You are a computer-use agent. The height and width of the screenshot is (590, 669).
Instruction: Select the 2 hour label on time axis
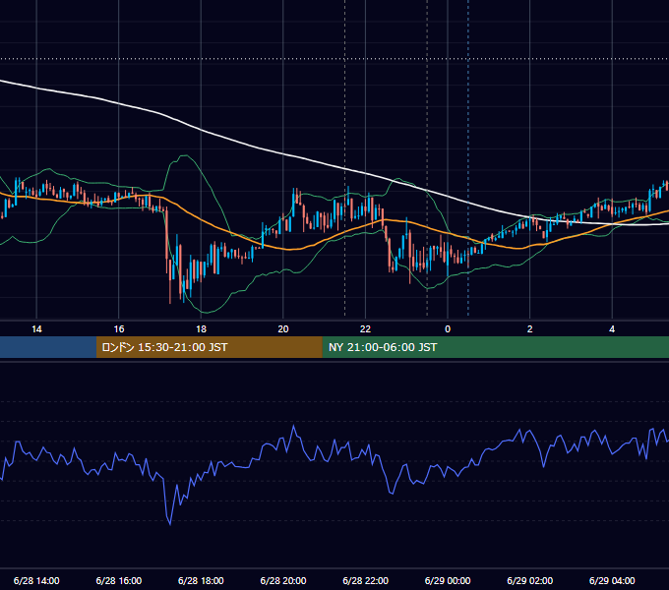[x=530, y=329]
